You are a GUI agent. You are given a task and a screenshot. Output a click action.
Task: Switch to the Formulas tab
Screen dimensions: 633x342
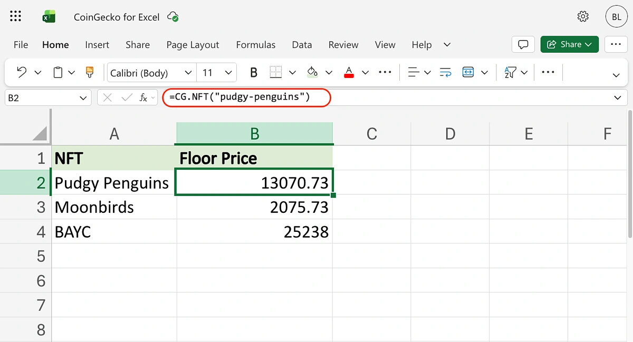pos(256,45)
